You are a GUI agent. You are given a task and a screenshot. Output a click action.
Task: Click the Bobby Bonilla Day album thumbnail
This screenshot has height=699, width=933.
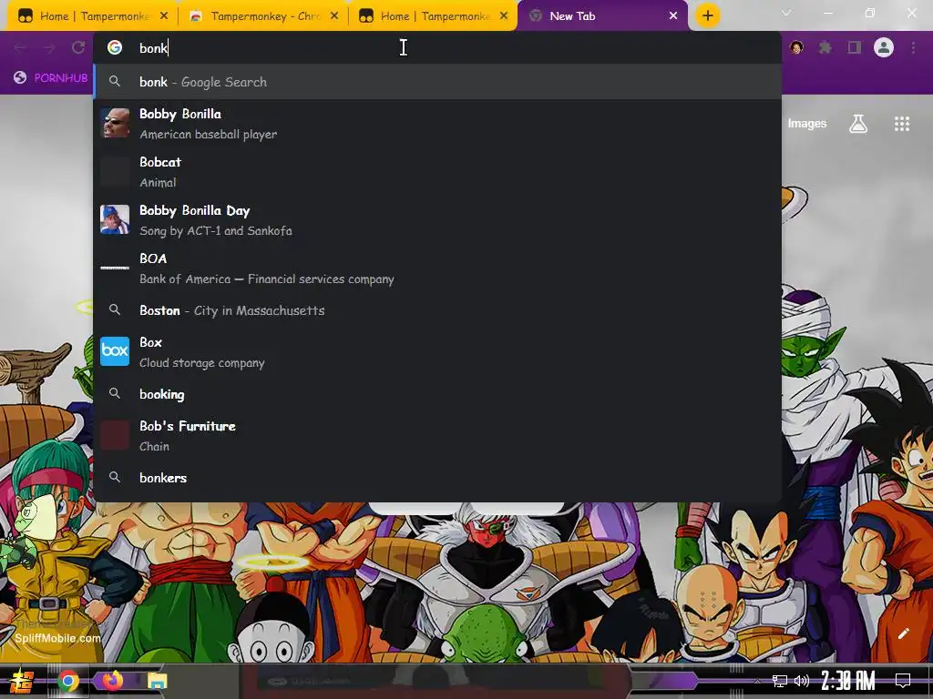point(115,219)
